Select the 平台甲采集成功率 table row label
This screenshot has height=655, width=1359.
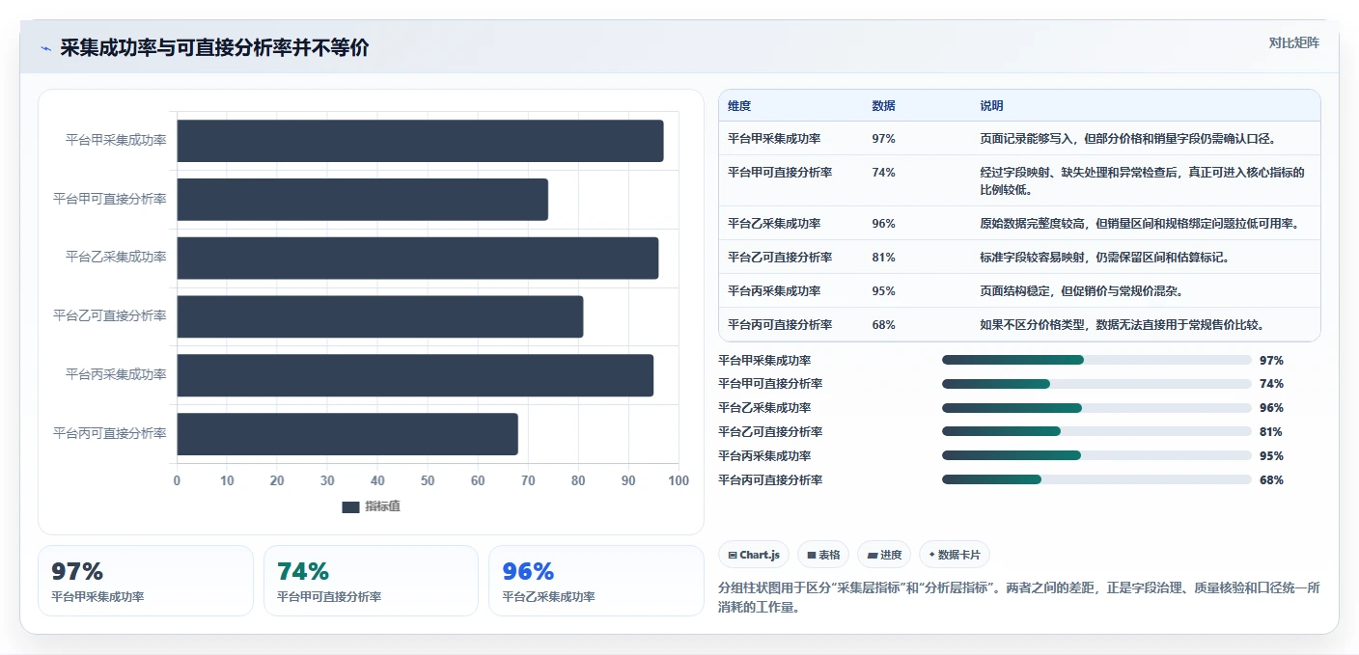click(x=774, y=139)
